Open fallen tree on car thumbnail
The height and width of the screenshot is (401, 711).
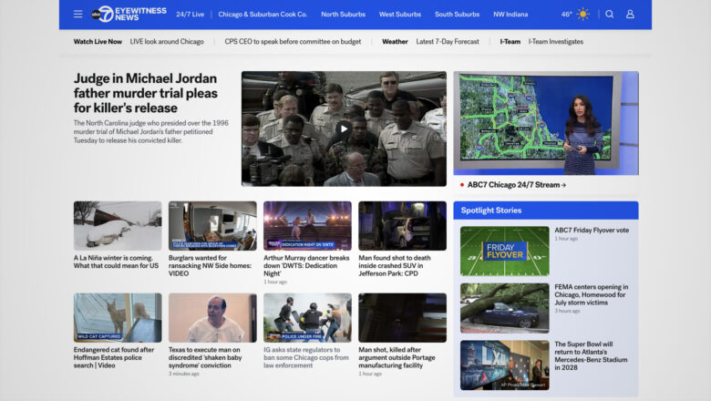(505, 308)
